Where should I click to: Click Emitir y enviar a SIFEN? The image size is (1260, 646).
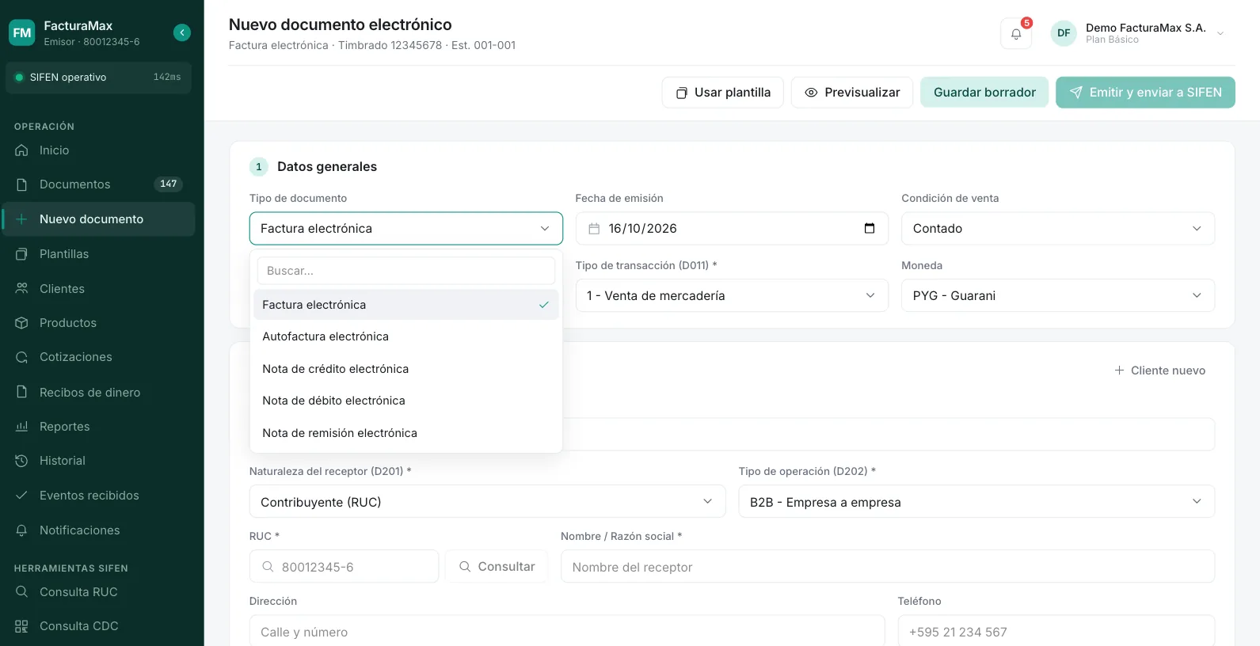(1145, 93)
